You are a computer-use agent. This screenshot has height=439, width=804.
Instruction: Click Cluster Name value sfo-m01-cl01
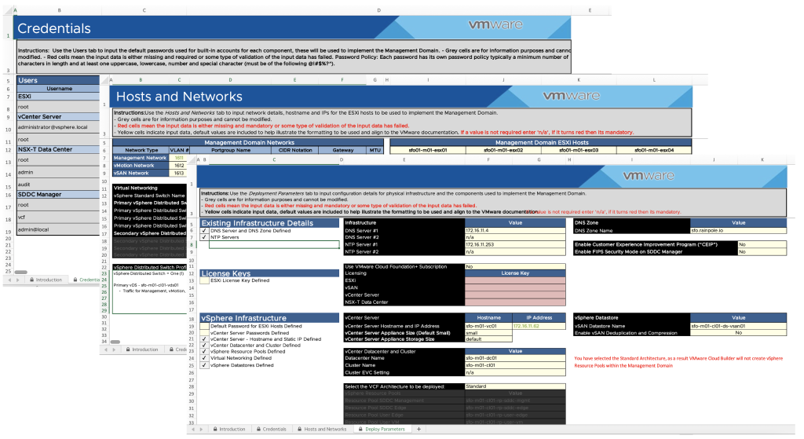515,365
